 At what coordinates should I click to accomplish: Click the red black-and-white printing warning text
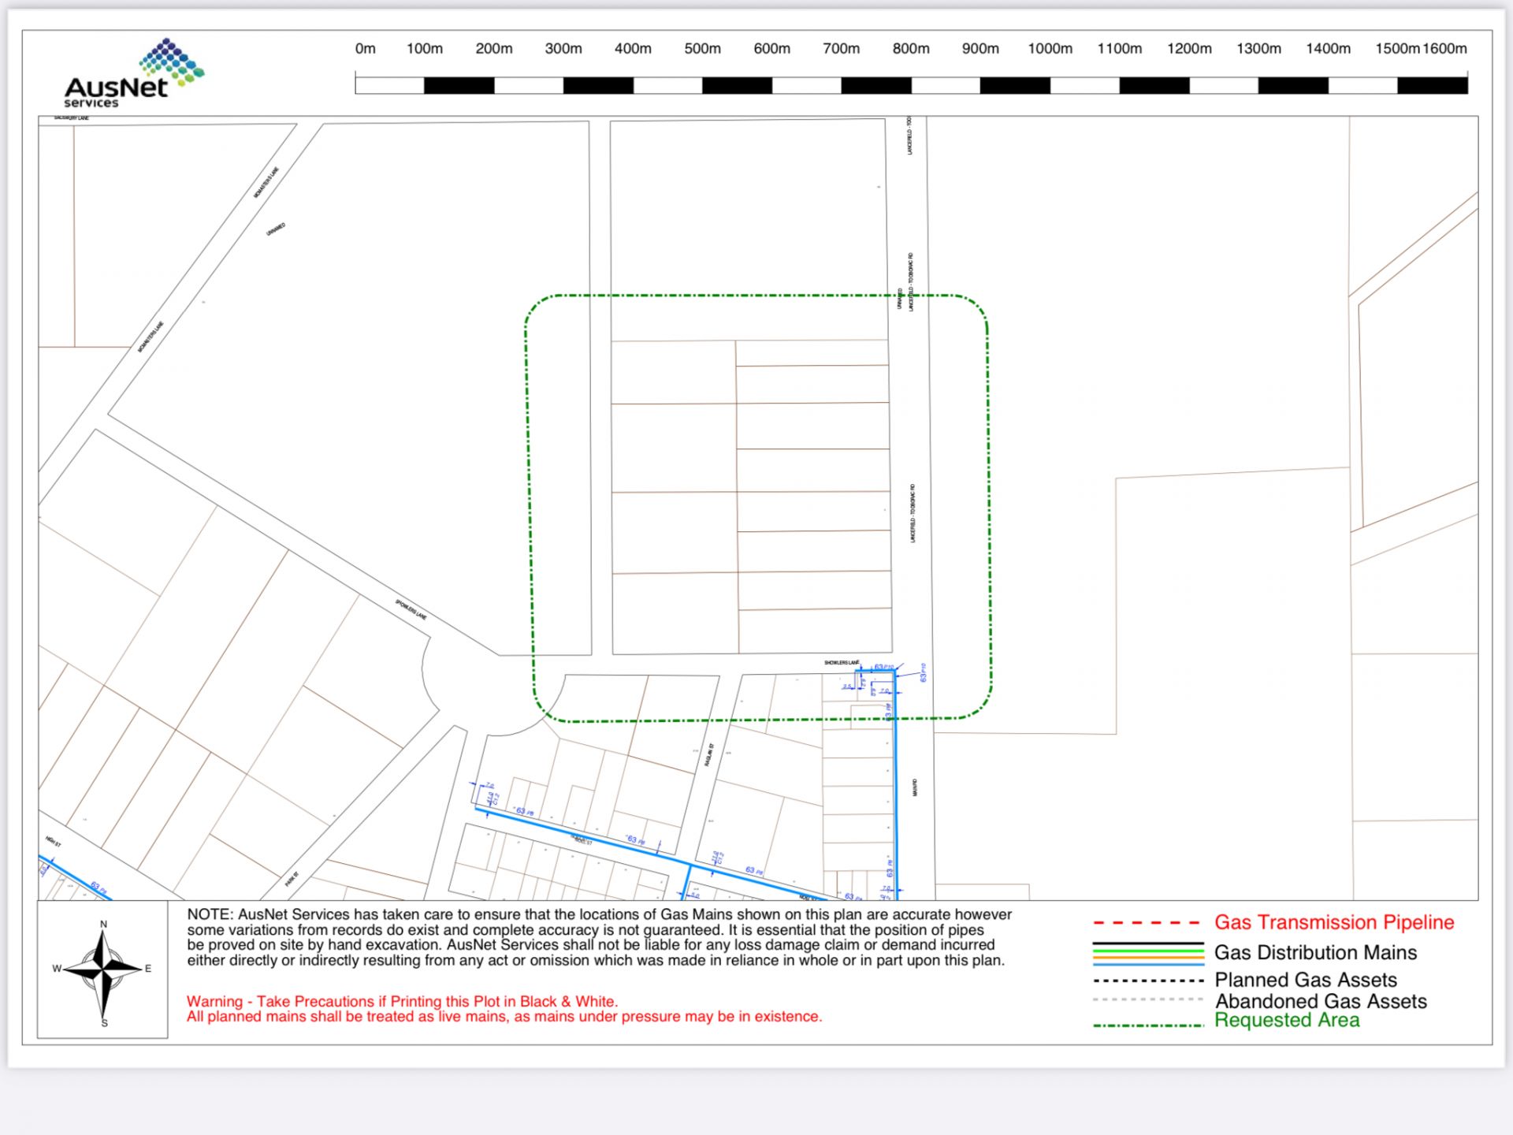(504, 1009)
